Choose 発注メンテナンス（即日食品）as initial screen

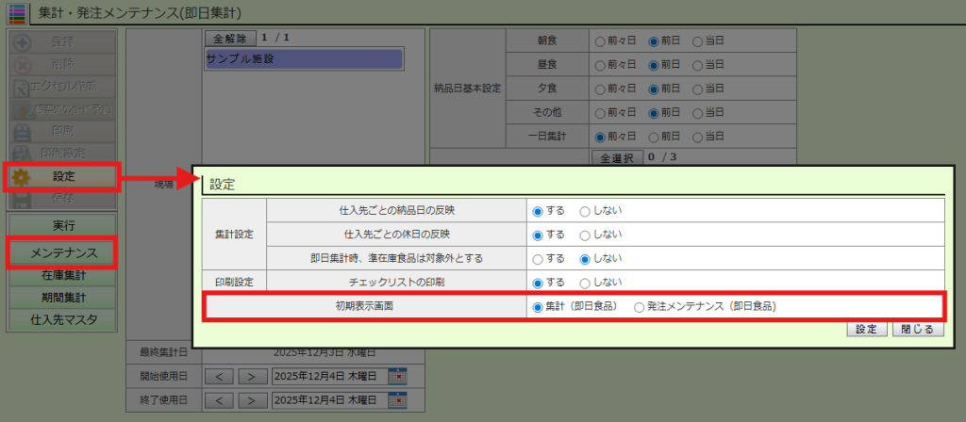click(x=640, y=306)
